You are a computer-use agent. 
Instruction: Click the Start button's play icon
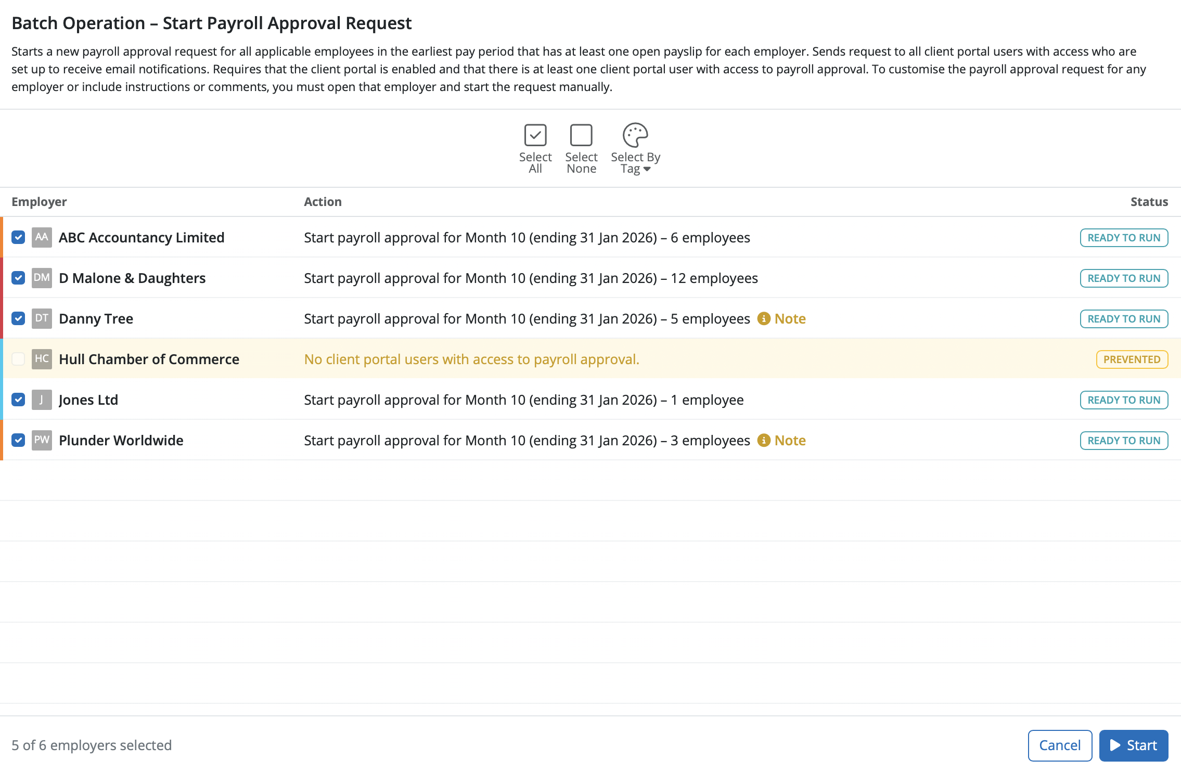point(1115,745)
